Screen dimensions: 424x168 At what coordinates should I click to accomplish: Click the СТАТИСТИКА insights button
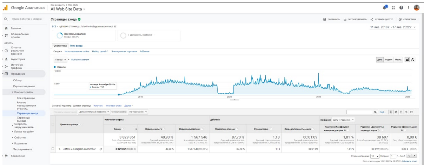[x=408, y=19]
